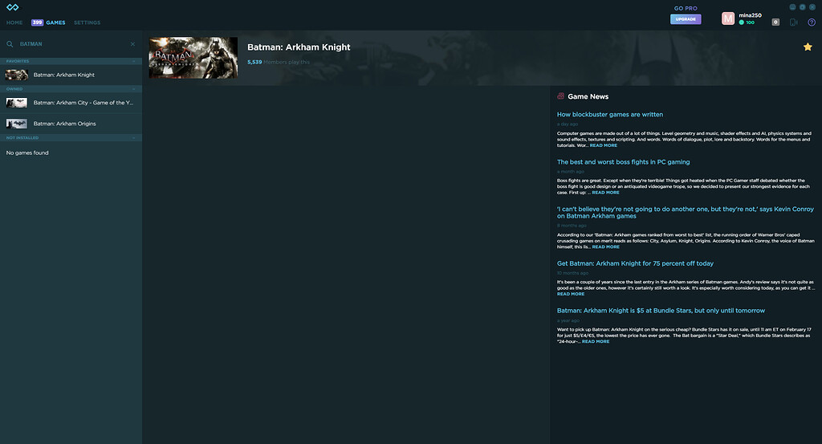Screen dimensions: 822x444
Task: Collapse the Favorites section
Action: pos(134,61)
